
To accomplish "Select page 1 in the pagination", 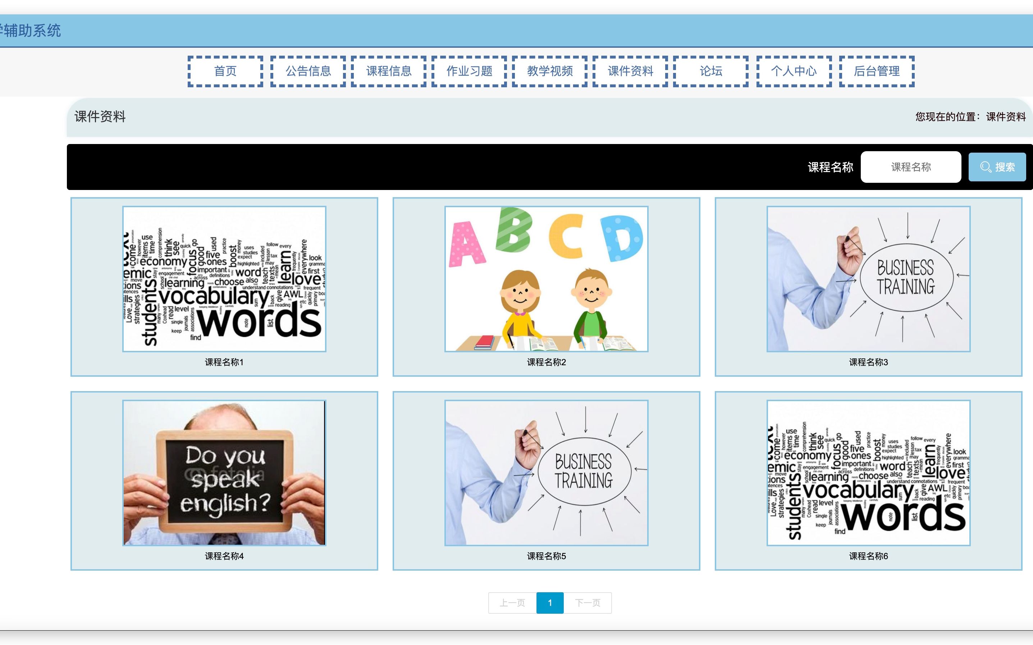I will (550, 603).
